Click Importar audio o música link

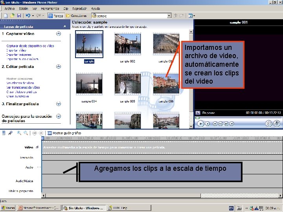tap(22, 59)
